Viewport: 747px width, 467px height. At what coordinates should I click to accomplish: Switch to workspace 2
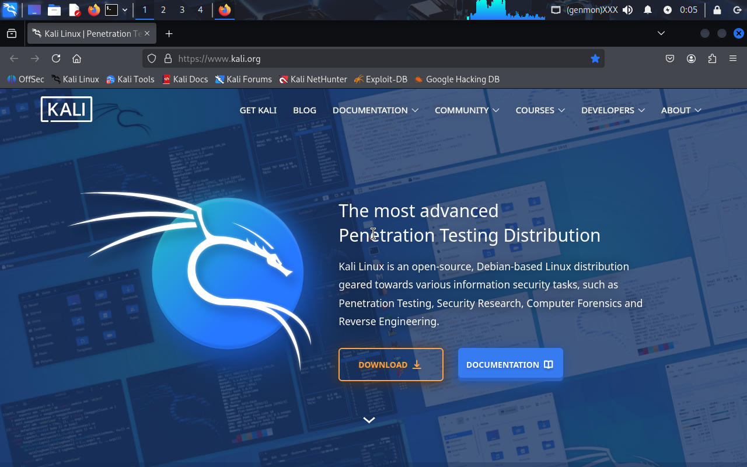pyautogui.click(x=163, y=10)
